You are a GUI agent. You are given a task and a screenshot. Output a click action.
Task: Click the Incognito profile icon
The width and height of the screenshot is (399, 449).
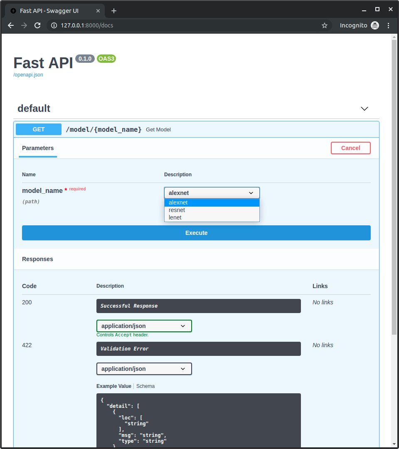pyautogui.click(x=374, y=25)
